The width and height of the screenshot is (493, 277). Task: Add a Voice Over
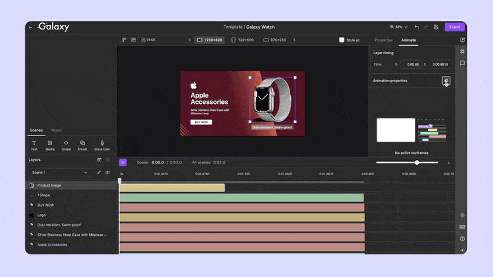[102, 146]
